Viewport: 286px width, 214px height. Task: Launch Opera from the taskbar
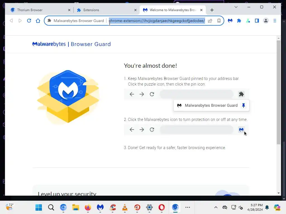coord(162,207)
